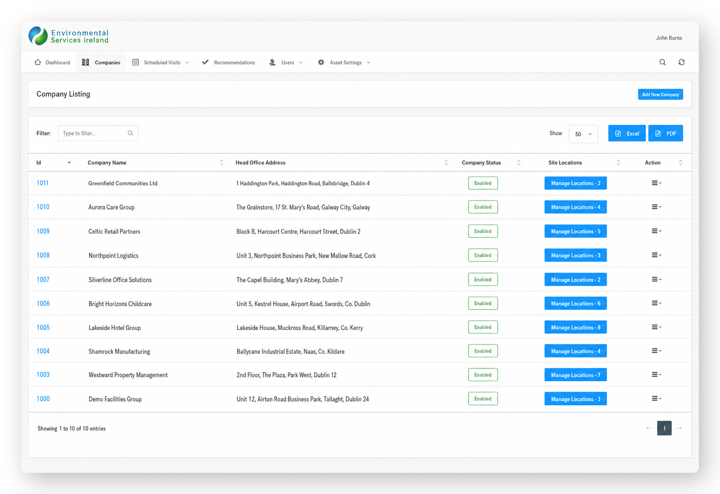Click Add New Company button
Screen dimensions: 720x494
click(660, 94)
